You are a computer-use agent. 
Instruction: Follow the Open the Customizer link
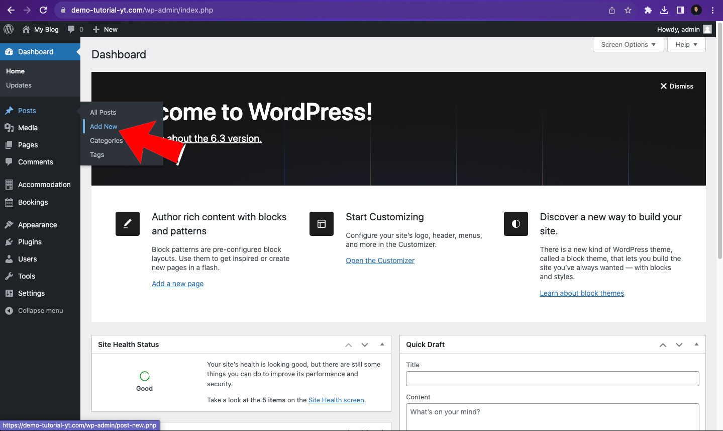click(380, 261)
